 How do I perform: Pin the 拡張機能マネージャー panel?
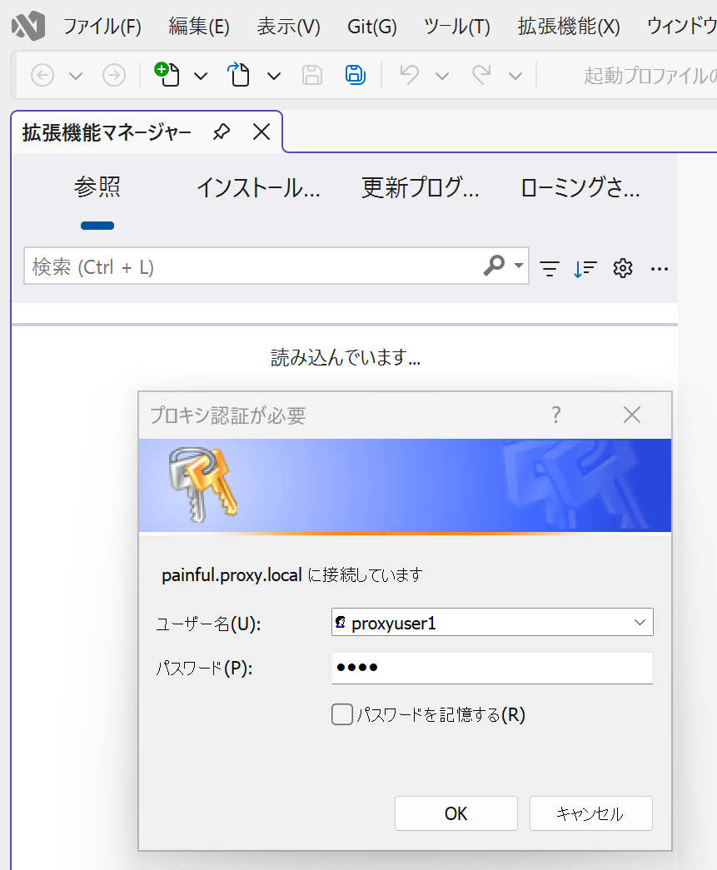(221, 132)
